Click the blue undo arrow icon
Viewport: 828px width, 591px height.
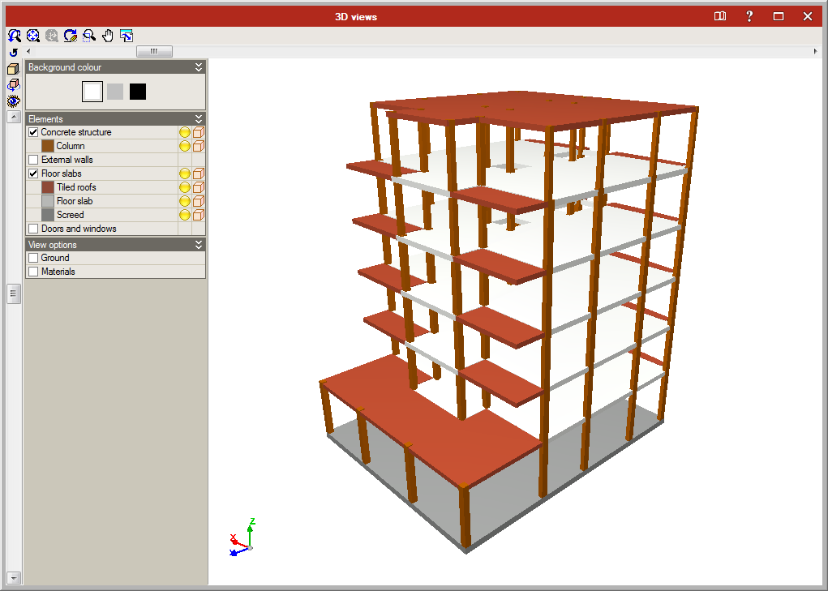tap(14, 52)
